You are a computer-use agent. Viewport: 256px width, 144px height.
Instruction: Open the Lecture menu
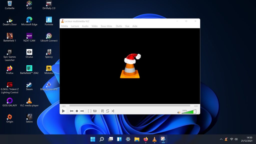coord(75,26)
